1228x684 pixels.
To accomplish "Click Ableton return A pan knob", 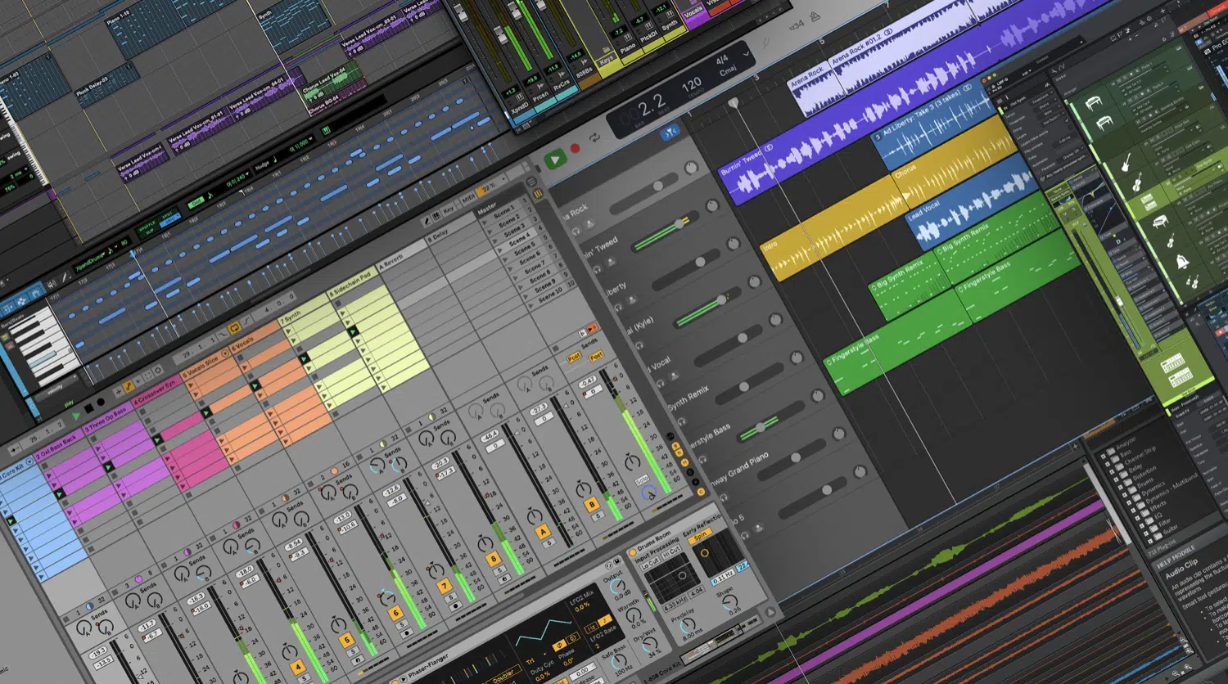I will click(534, 517).
